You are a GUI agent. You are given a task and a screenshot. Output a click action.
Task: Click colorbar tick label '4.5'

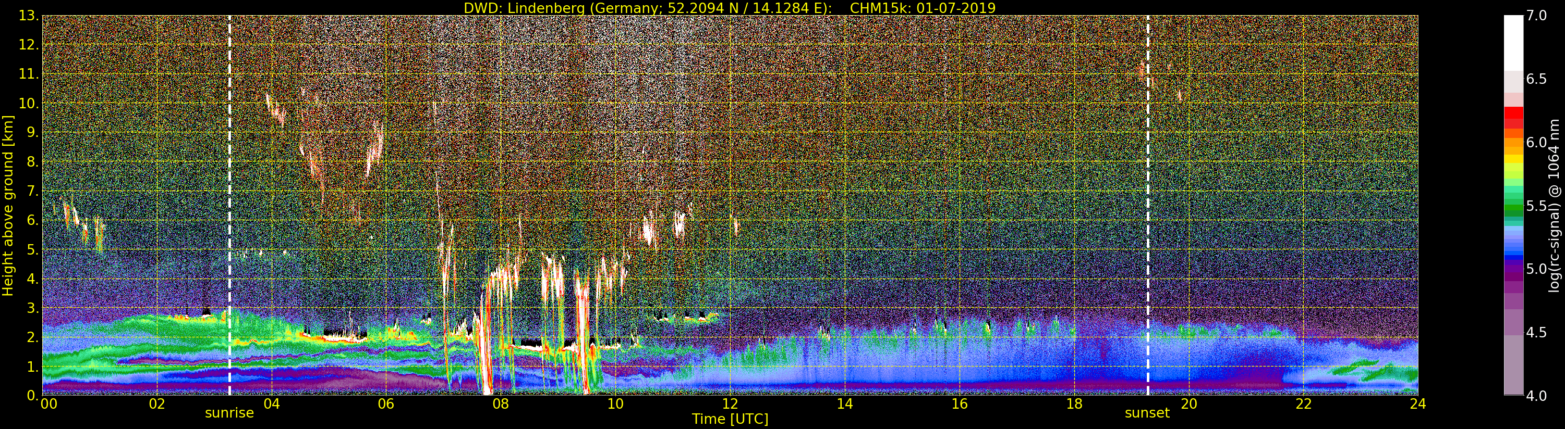(x=1536, y=333)
